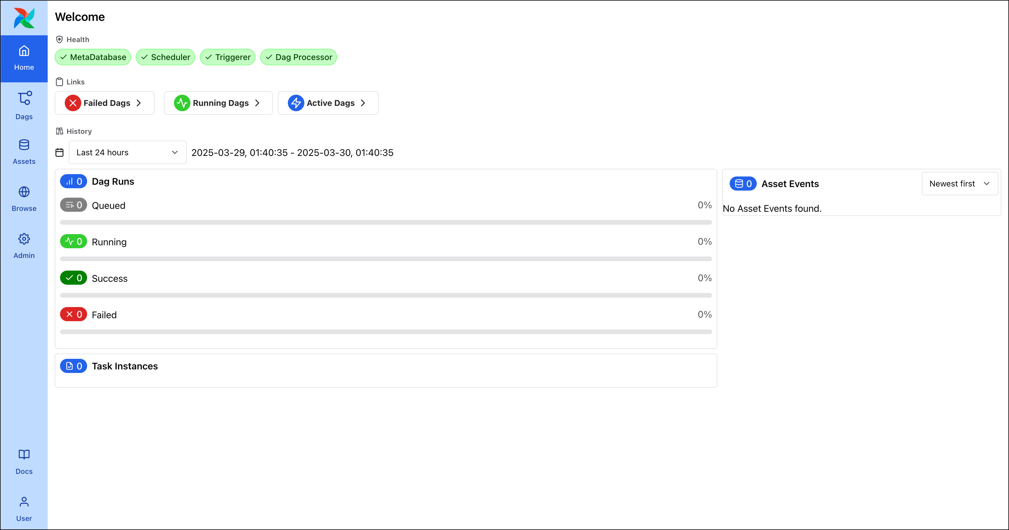1009x530 pixels.
Task: Expand the Failed Dags link chevron
Action: pyautogui.click(x=140, y=103)
